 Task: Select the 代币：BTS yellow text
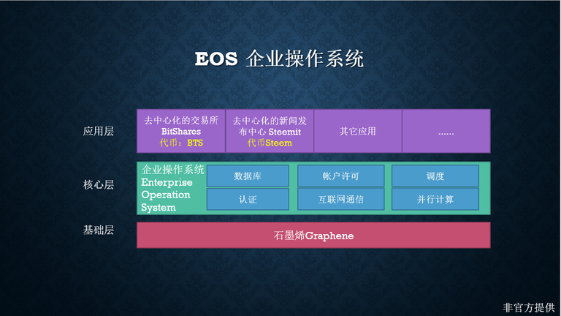[181, 143]
